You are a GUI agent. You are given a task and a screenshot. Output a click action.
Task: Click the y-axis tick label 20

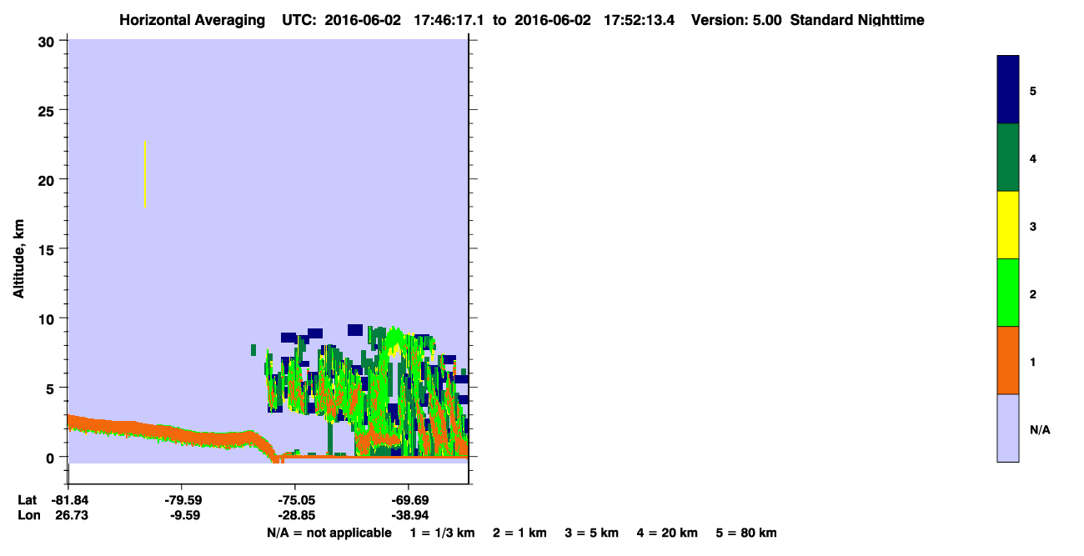pos(47,179)
